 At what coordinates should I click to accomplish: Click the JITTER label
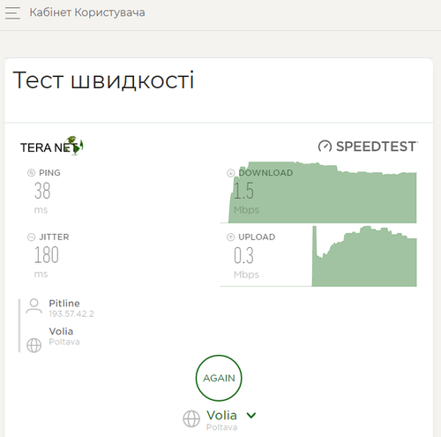pyautogui.click(x=54, y=237)
